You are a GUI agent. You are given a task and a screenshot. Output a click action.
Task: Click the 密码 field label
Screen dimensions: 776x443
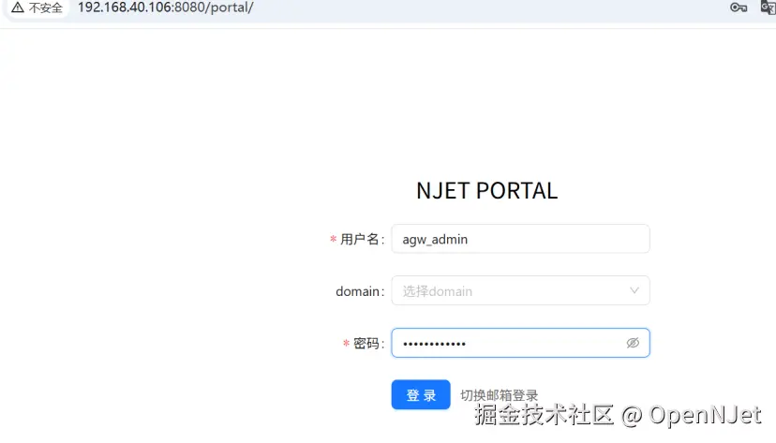pos(368,343)
